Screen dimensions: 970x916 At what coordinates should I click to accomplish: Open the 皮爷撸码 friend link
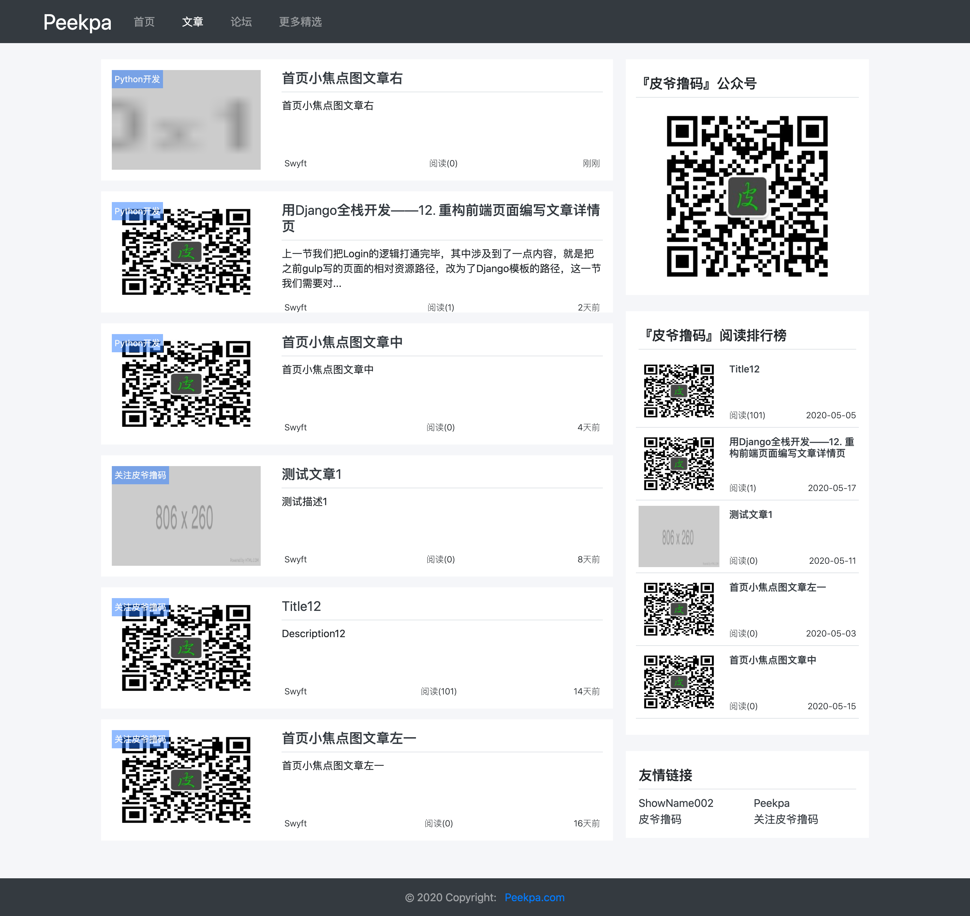[x=660, y=819]
